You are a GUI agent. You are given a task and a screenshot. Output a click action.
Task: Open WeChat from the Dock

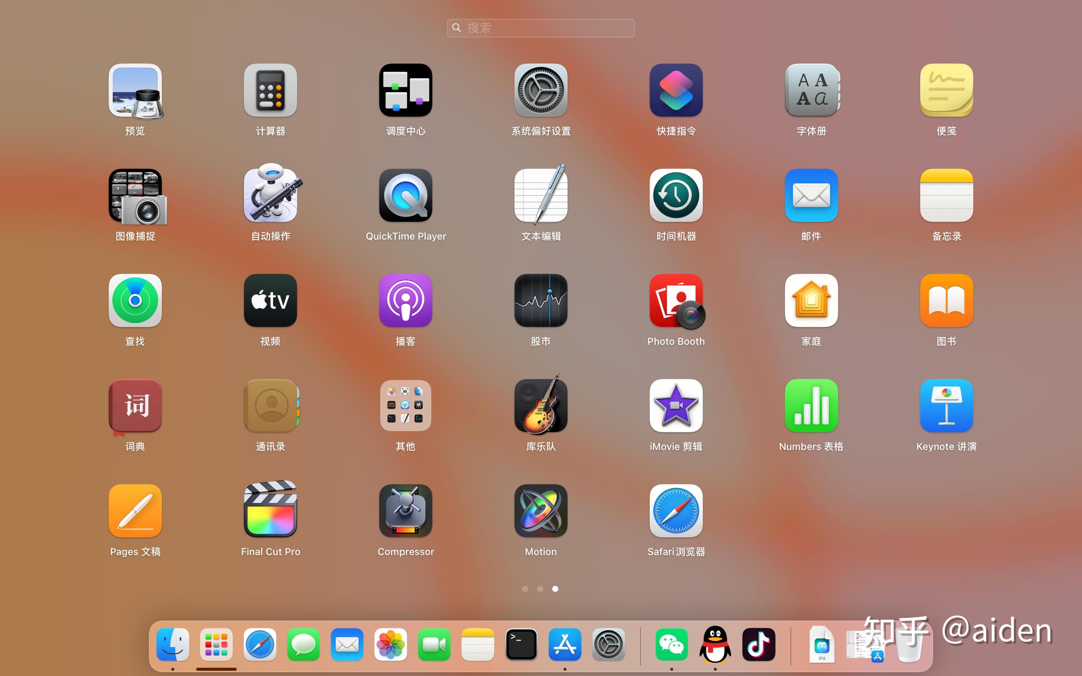[x=672, y=644]
